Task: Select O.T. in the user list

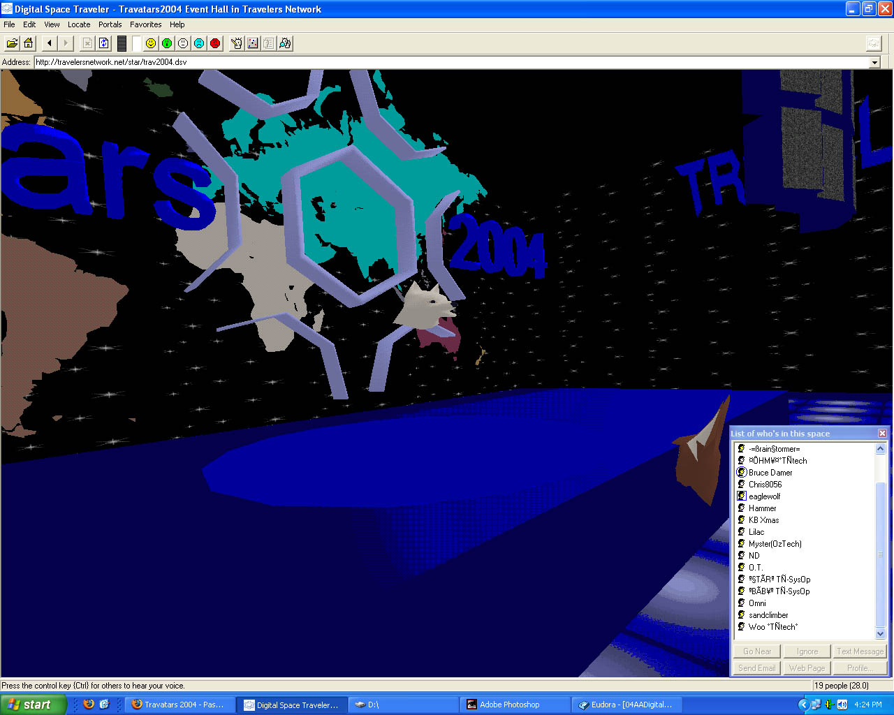Action: (x=755, y=568)
